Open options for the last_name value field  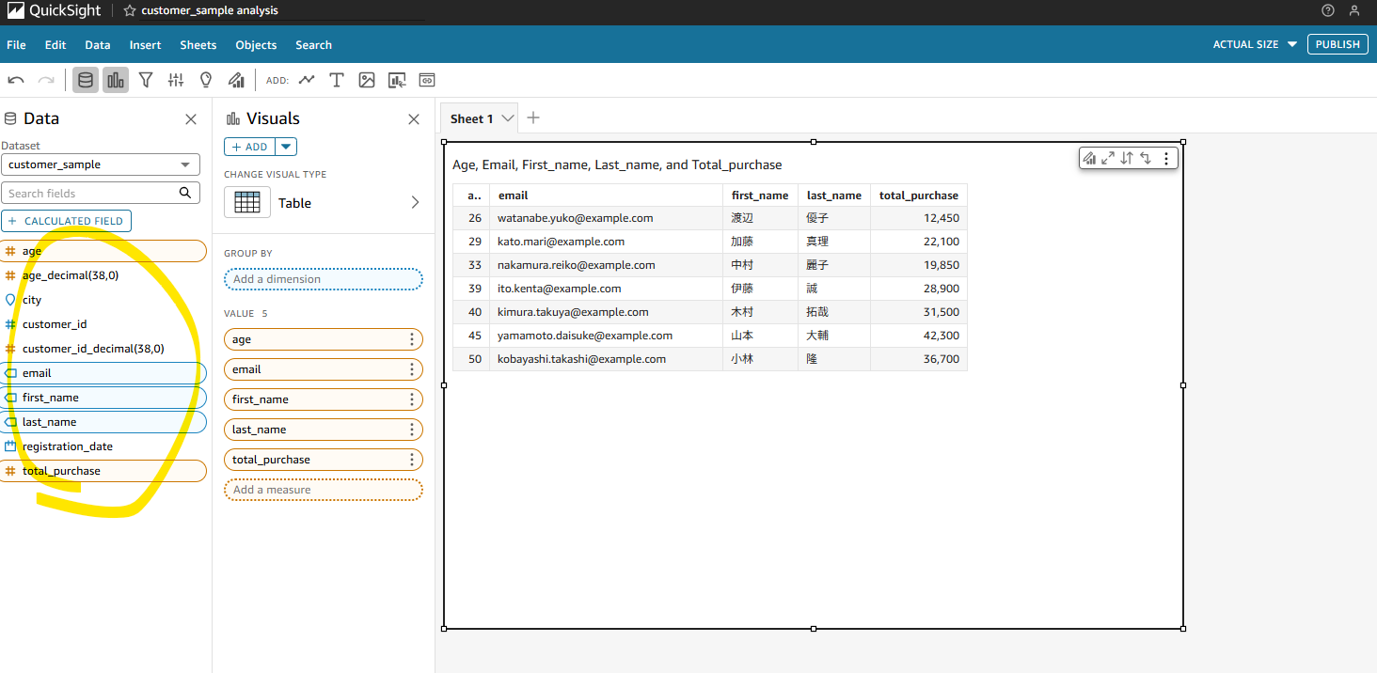tap(412, 430)
